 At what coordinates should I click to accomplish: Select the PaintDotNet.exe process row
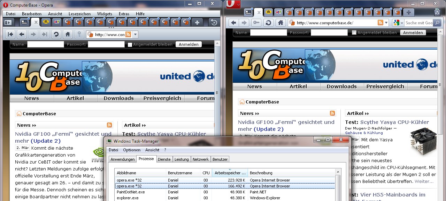(225, 192)
